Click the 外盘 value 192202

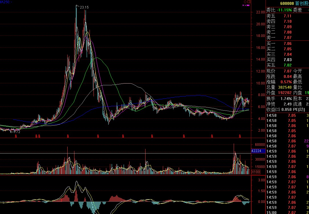tap(285, 92)
